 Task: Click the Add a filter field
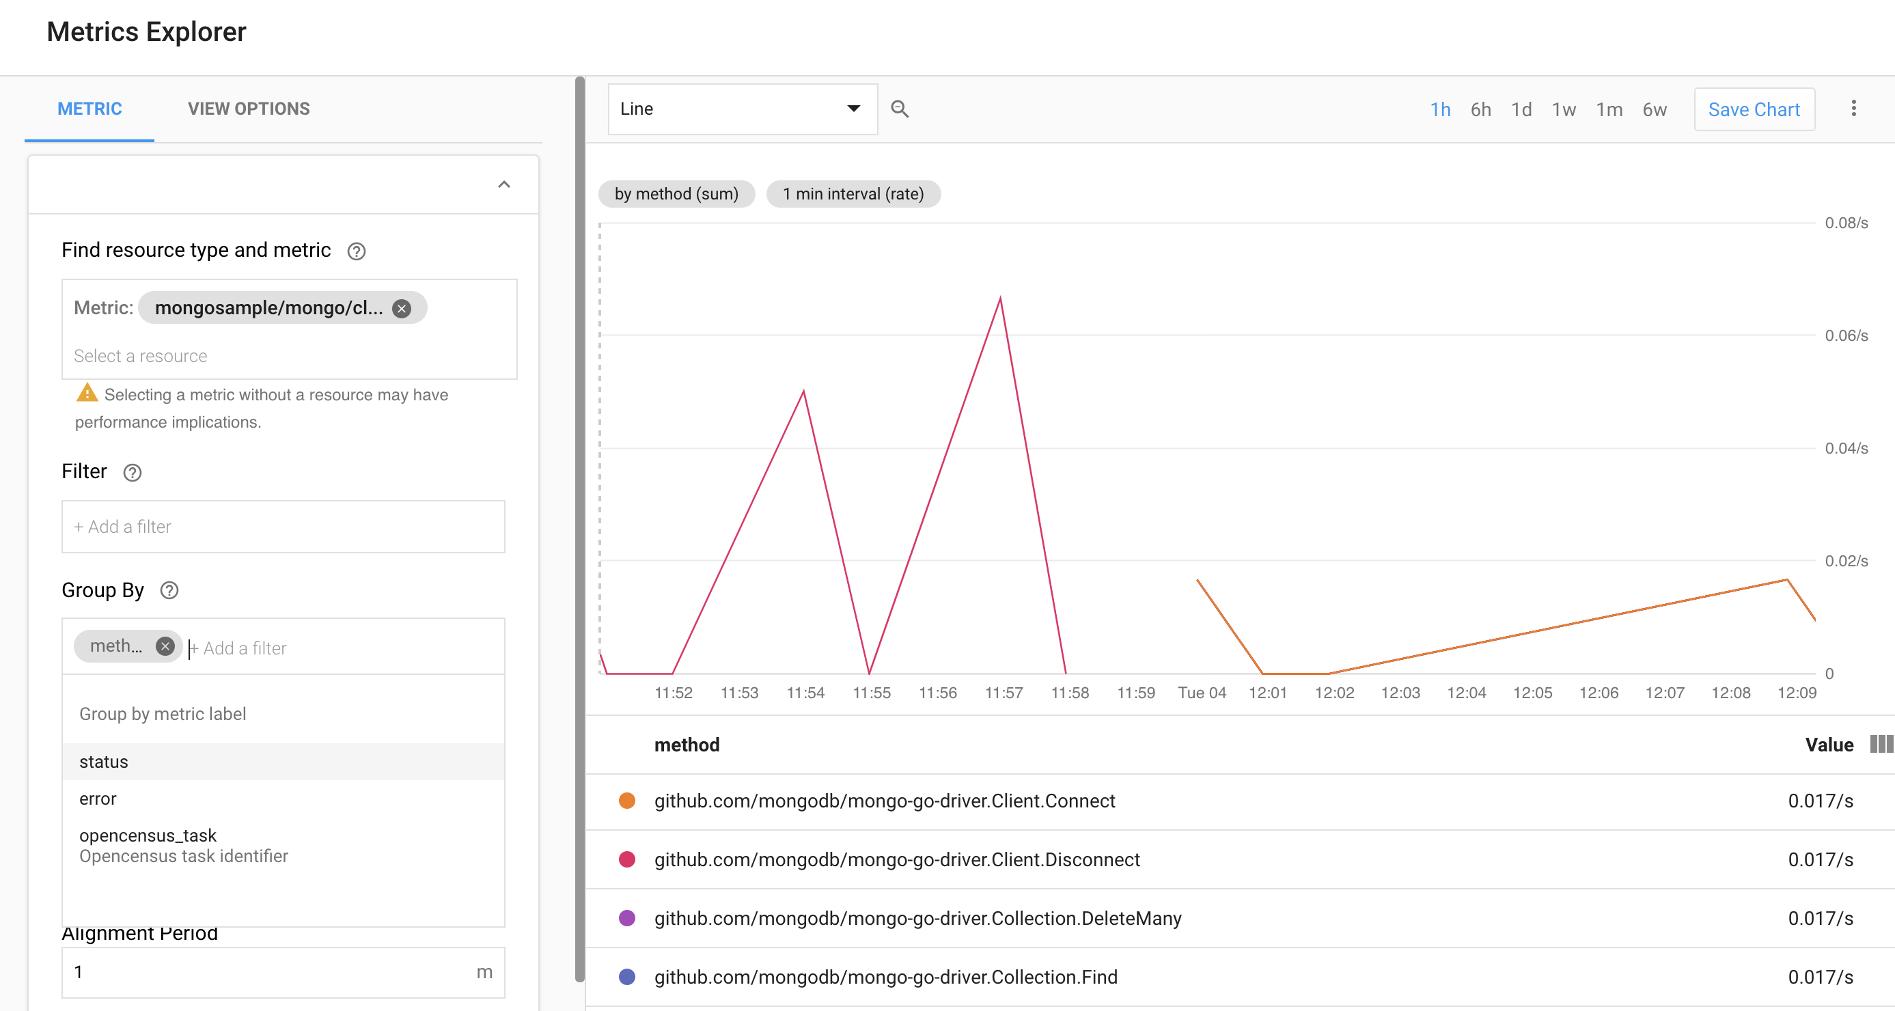(x=283, y=527)
